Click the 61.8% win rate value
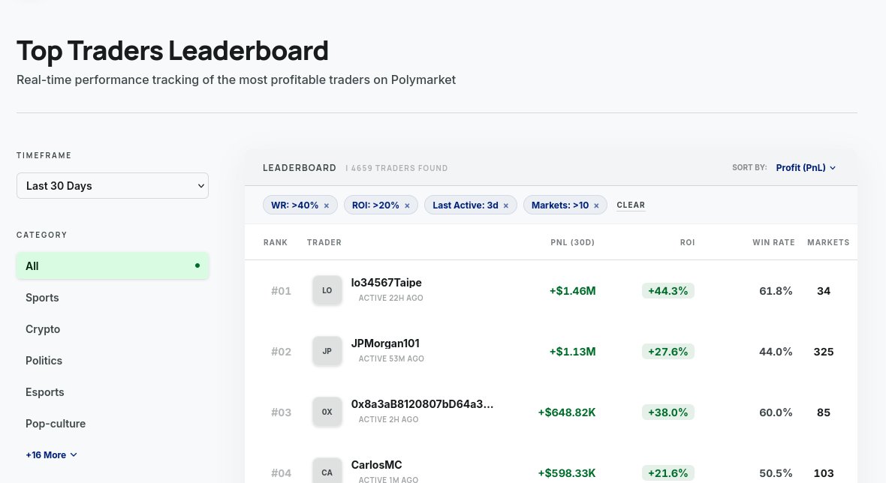The width and height of the screenshot is (886, 483). 776,291
